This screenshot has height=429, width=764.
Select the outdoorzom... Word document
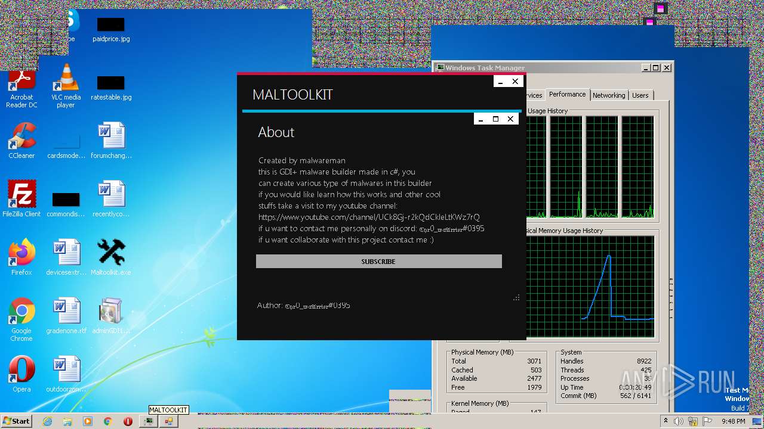pyautogui.click(x=66, y=374)
